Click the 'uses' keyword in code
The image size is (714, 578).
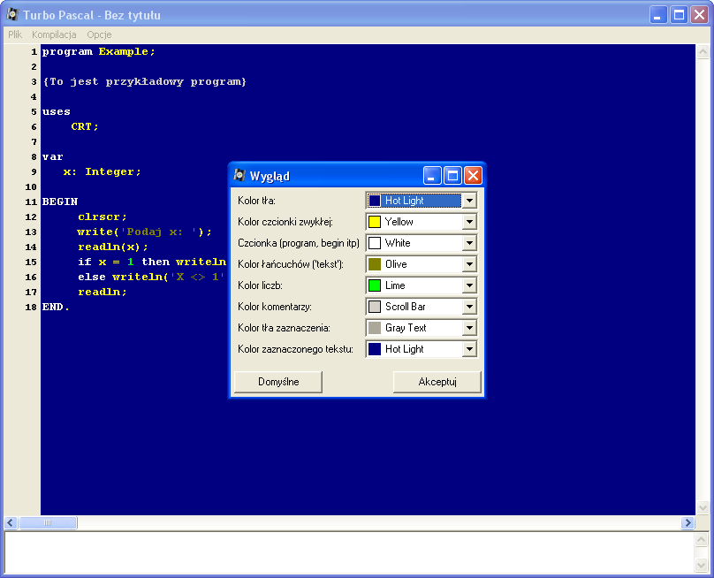click(56, 111)
